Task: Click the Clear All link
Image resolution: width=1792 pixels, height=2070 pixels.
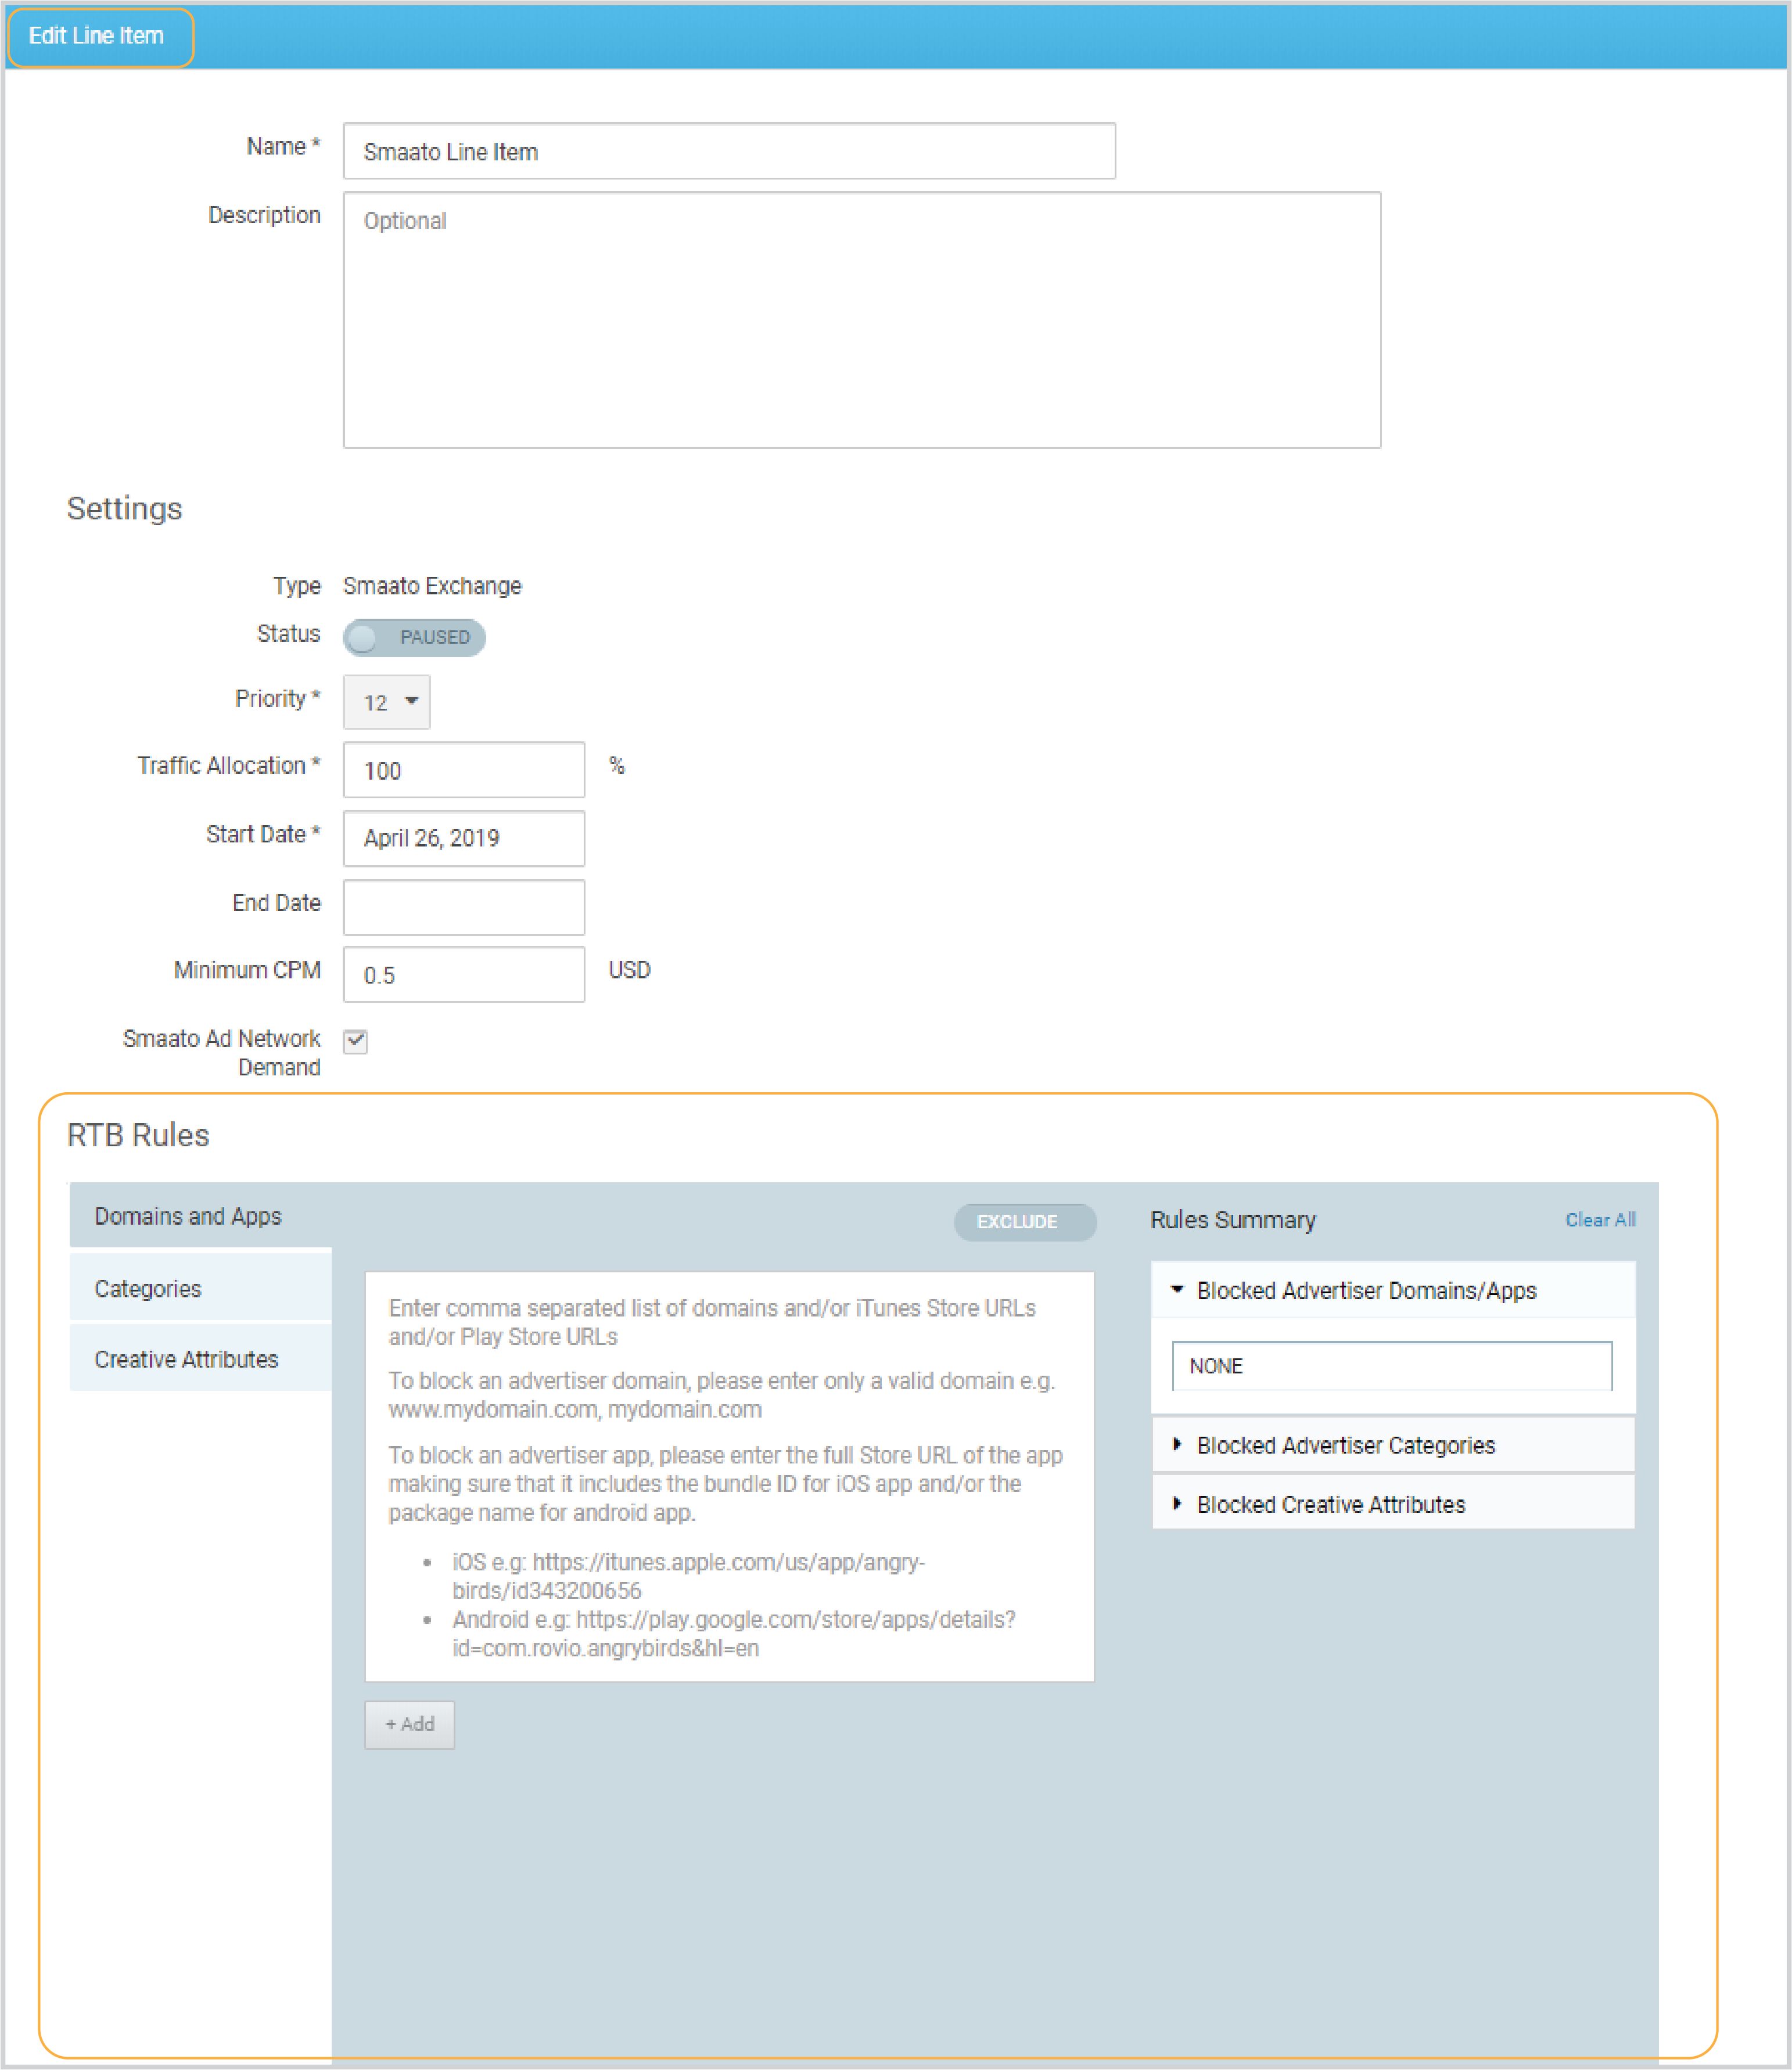Action: (x=1600, y=1219)
